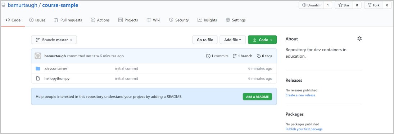Image resolution: width=394 pixels, height=134 pixels.
Task: View the 1 branch list
Action: coord(243,56)
